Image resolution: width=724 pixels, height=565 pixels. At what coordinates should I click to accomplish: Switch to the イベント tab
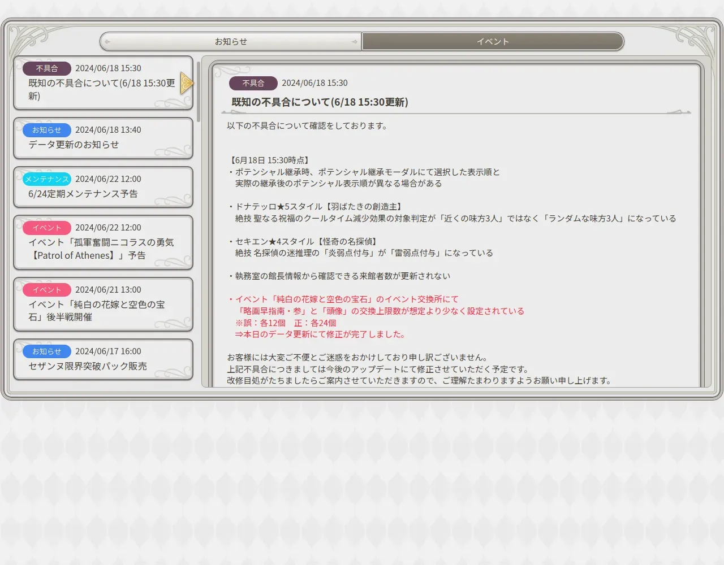[x=493, y=41]
